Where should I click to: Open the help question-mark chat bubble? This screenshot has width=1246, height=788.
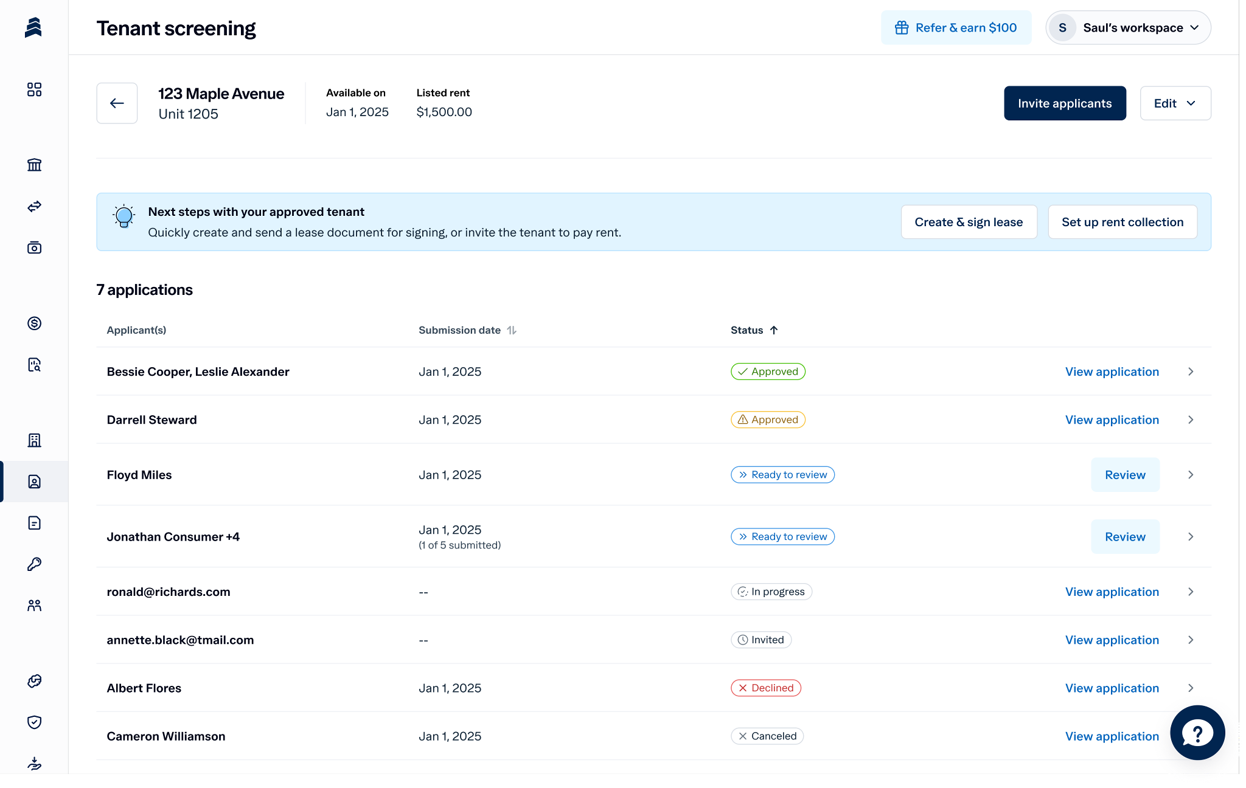[x=1197, y=733]
